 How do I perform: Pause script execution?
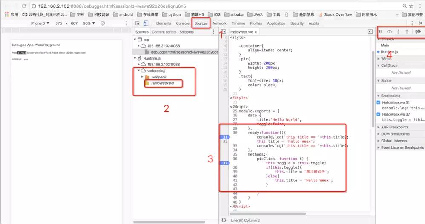click(x=381, y=31)
